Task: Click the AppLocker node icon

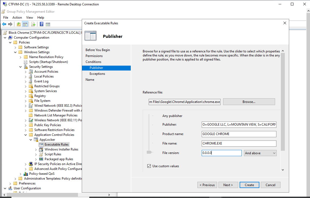Action: point(36,140)
